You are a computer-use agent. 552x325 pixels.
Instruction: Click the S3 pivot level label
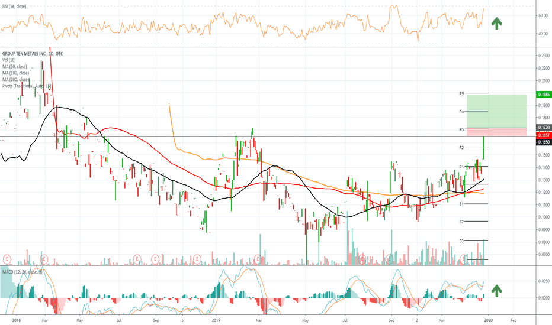[461, 240]
